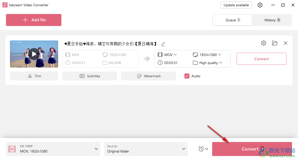Open conversion settings gear for this video
298x160 pixels.
point(263,43)
